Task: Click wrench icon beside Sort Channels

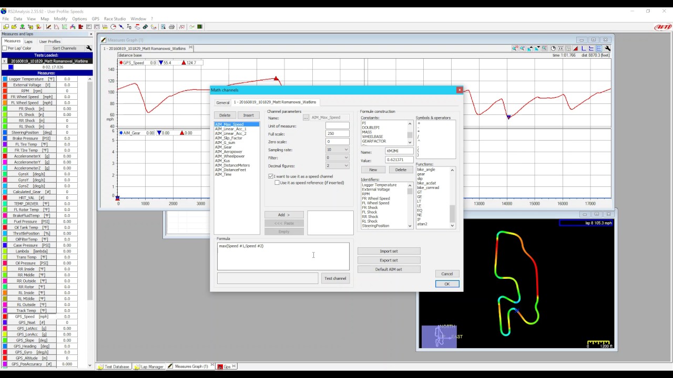Action: 89,48
